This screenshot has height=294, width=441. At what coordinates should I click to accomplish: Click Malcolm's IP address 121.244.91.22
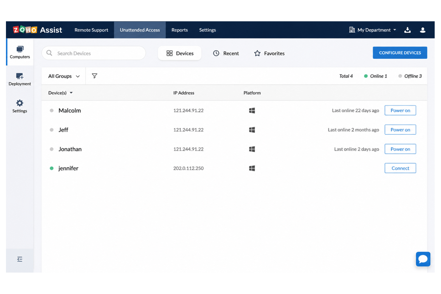pyautogui.click(x=188, y=111)
